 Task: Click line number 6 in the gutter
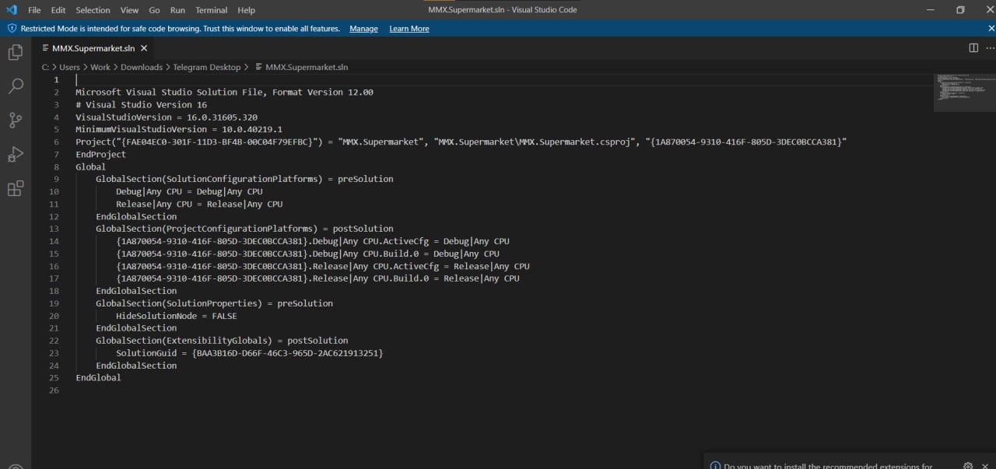(56, 142)
